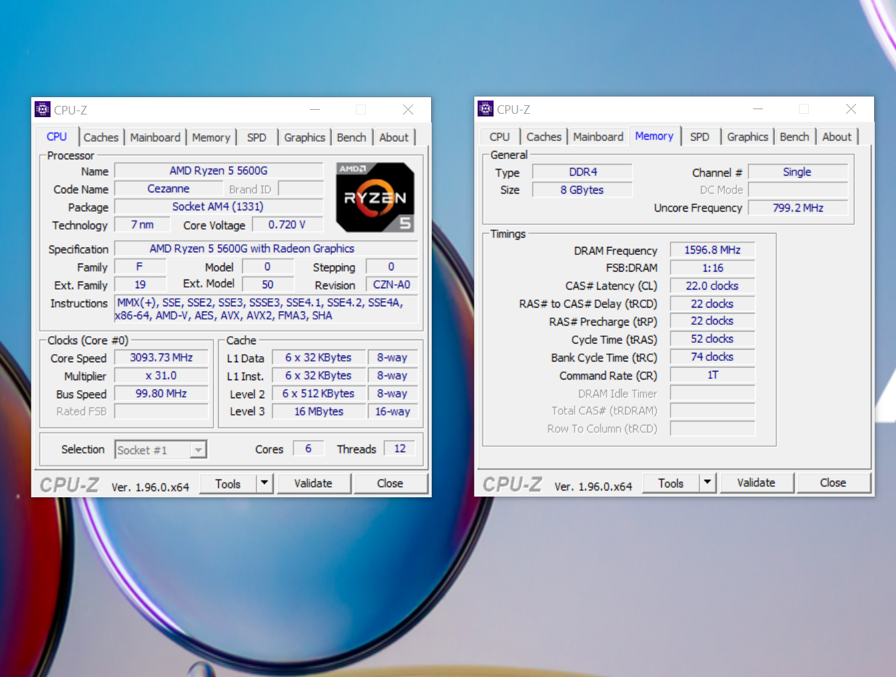Screen dimensions: 896x677
Task: Click the DRAM frequency value '1596.8 MHz'
Action: tap(712, 250)
